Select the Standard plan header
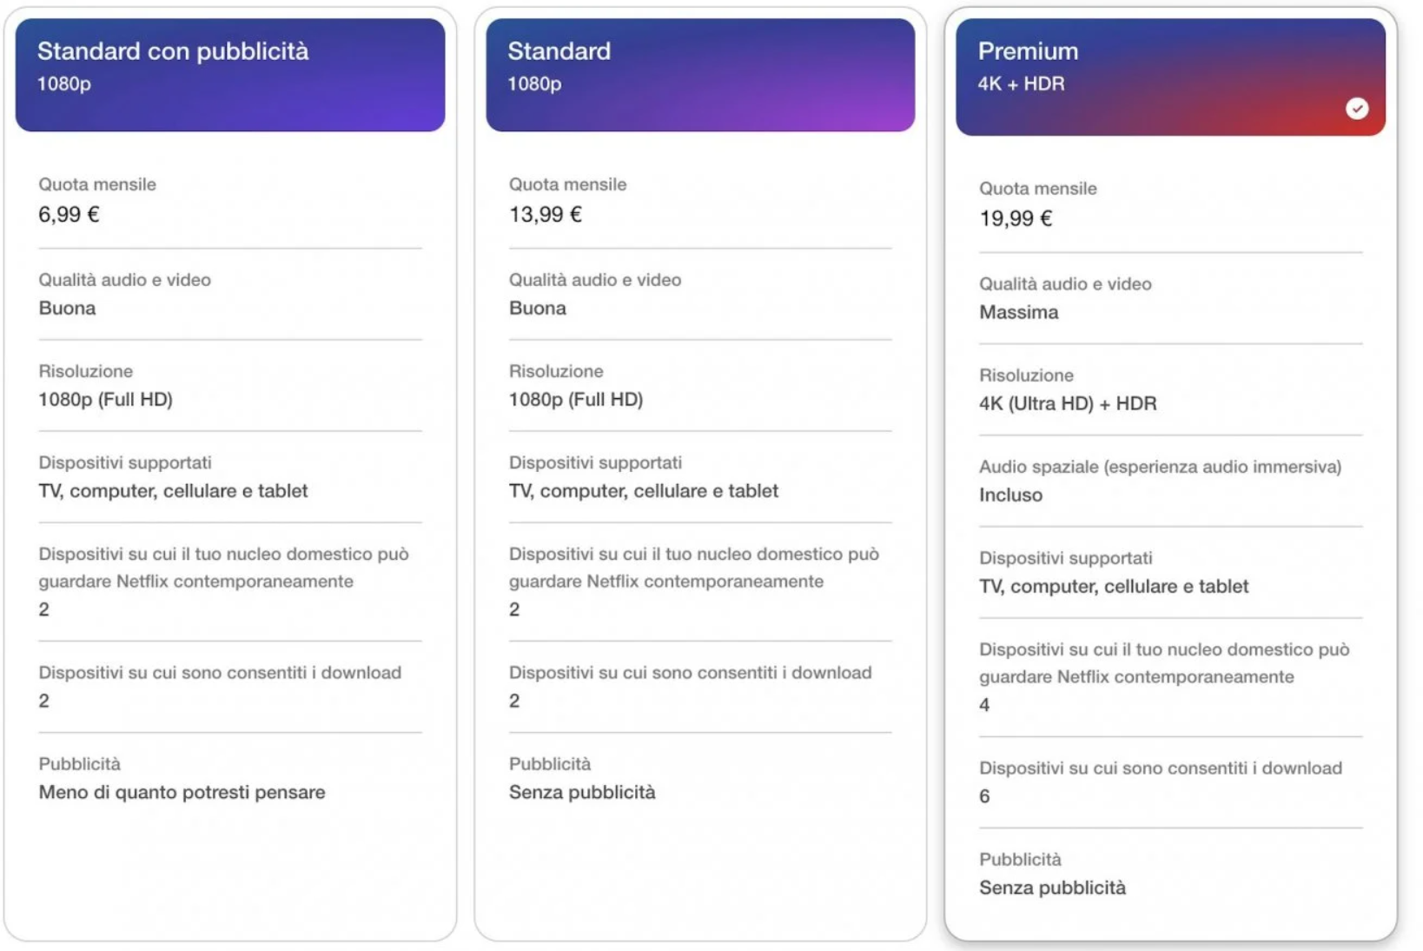Screen dimensions: 1423x951 pyautogui.click(x=700, y=75)
